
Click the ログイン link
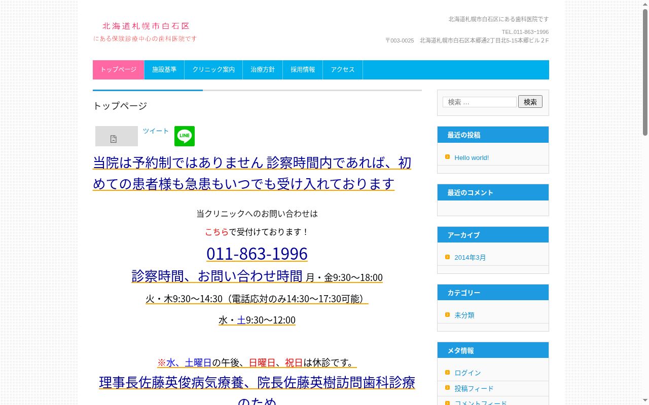pos(467,373)
